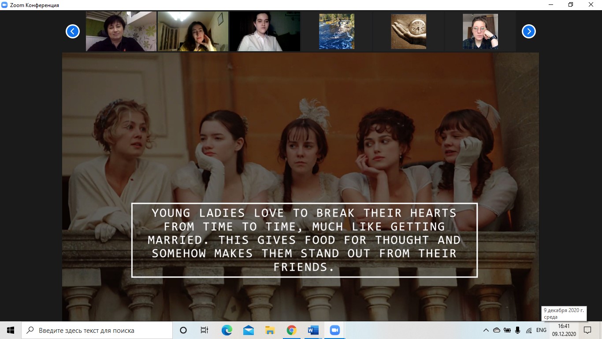Open OneDrive cloud icon in tray
The image size is (602, 339).
click(x=497, y=330)
